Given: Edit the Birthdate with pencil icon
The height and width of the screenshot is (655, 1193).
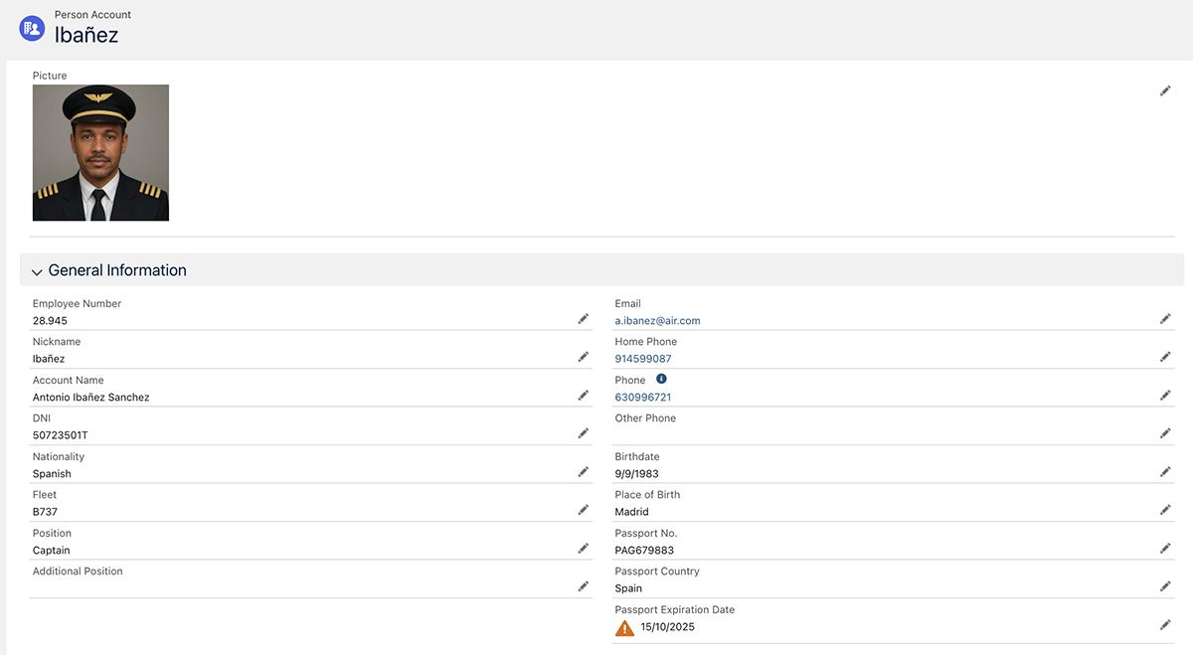Looking at the screenshot, I should click(1165, 472).
